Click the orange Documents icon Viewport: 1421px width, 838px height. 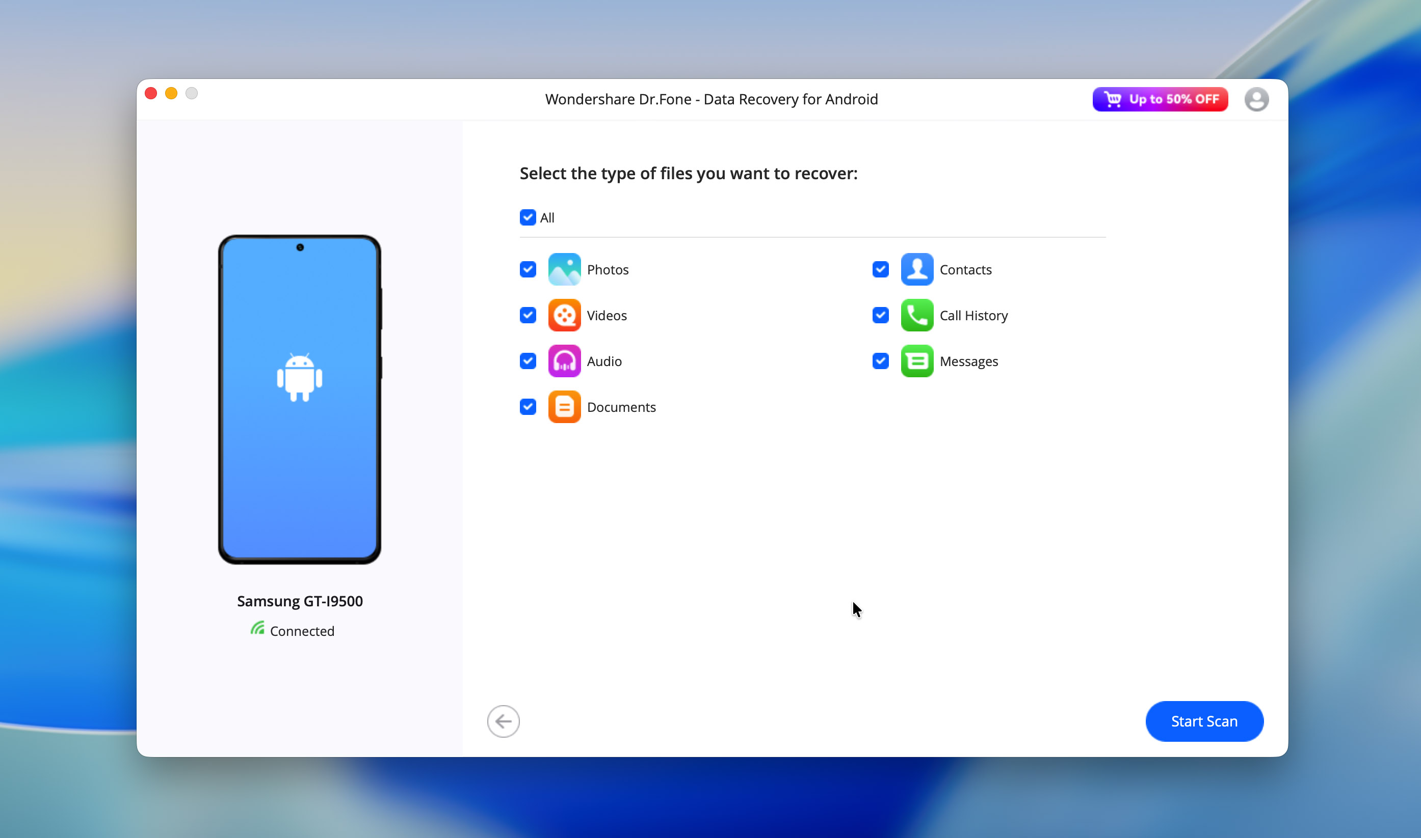(564, 407)
